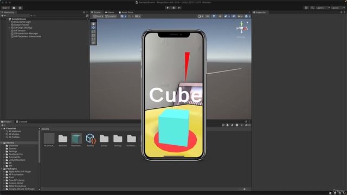Image resolution: width=347 pixels, height=195 pixels.
Task: Start Play mode with the play button
Action: tap(168, 8)
